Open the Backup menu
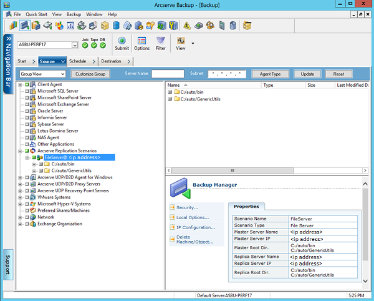 pos(74,14)
